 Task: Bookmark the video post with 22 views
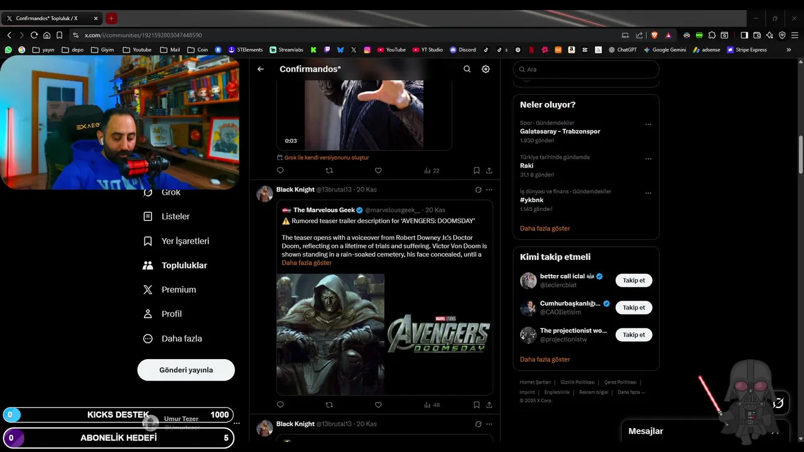[x=477, y=170]
